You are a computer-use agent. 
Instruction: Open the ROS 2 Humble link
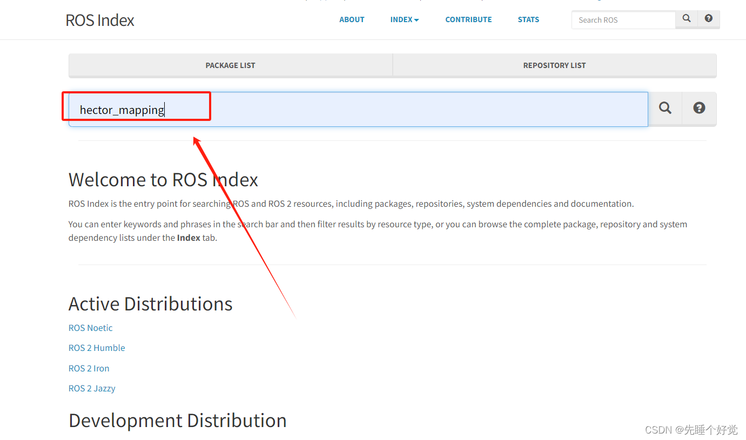pos(97,348)
